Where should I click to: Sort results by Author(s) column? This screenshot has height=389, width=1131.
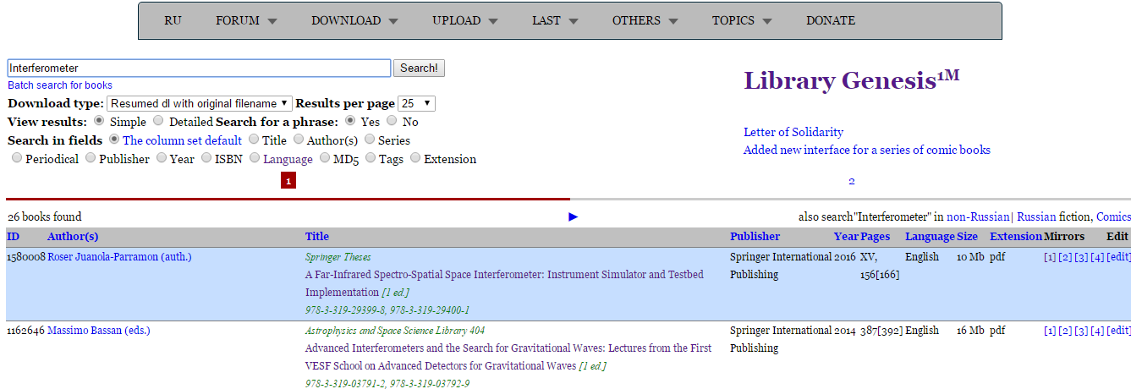[x=73, y=237]
